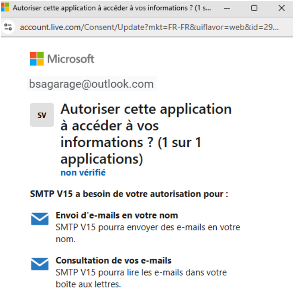The width and height of the screenshot is (293, 292).
Task: Open the 'non vérifié' link
Action: pyautogui.click(x=83, y=172)
